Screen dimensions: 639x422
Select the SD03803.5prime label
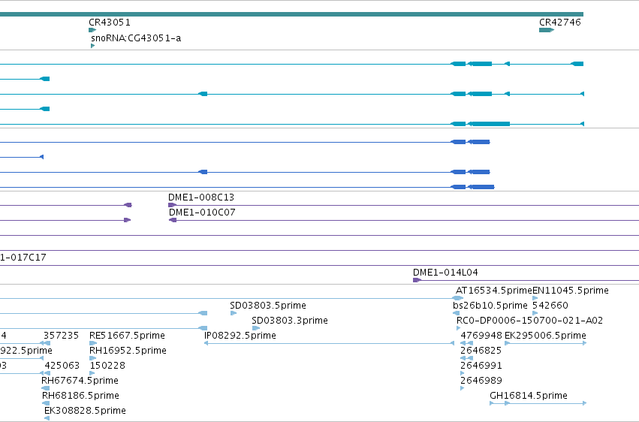[x=268, y=306]
